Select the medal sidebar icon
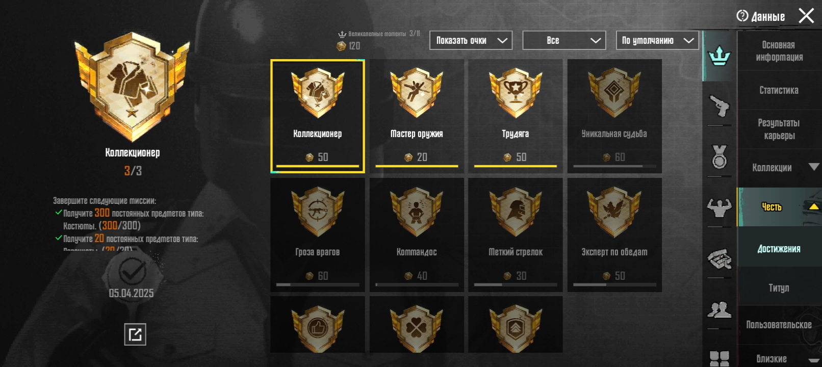The width and height of the screenshot is (822, 367). tap(720, 156)
